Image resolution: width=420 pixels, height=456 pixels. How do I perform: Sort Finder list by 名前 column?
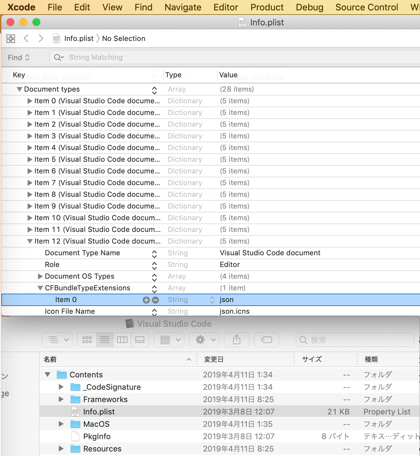[x=118, y=360]
